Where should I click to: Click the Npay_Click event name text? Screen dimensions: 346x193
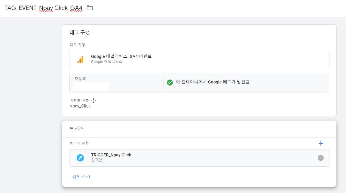(x=80, y=106)
